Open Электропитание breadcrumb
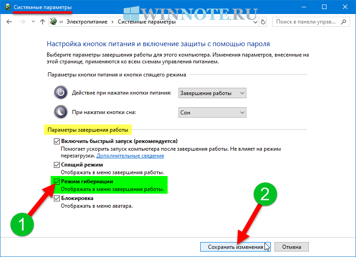 87,22
